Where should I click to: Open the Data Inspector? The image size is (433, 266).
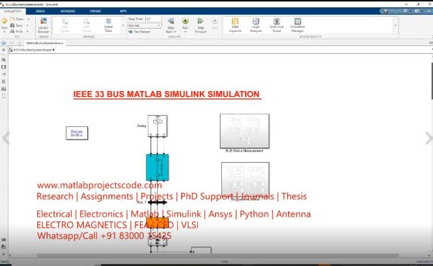(235, 25)
